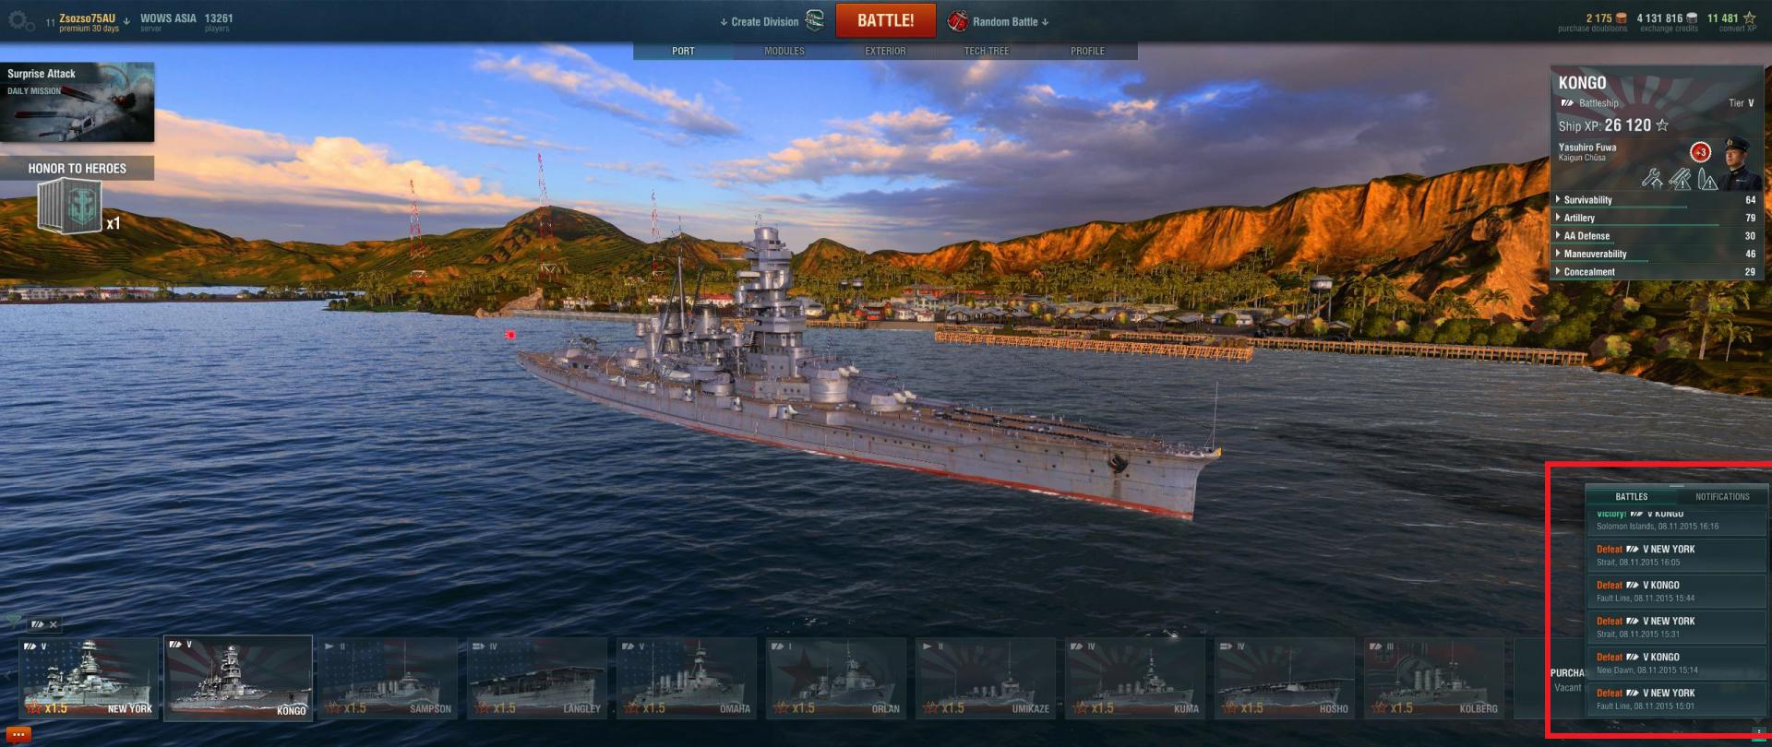The width and height of the screenshot is (1772, 747).
Task: Select the New York ship card
Action: 89,677
